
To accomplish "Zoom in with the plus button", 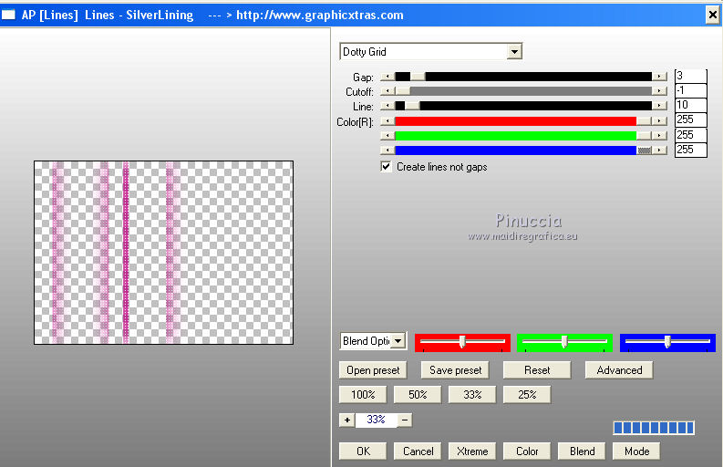I will coord(346,420).
